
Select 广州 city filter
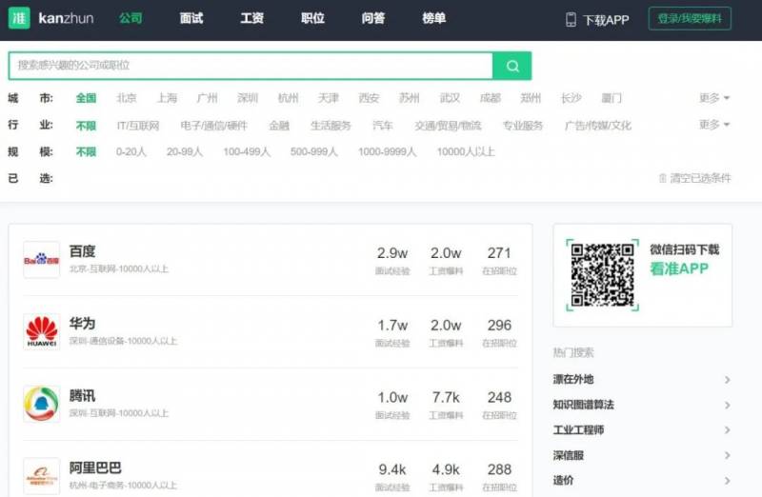click(208, 98)
